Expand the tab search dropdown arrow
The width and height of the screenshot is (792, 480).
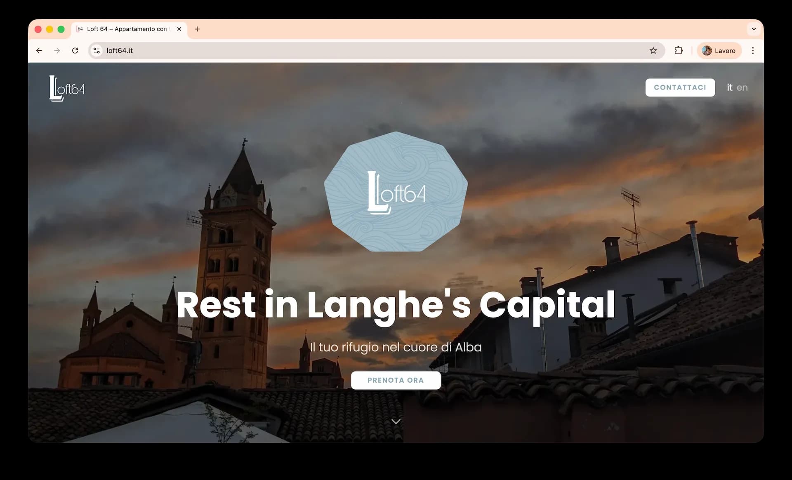(x=754, y=29)
